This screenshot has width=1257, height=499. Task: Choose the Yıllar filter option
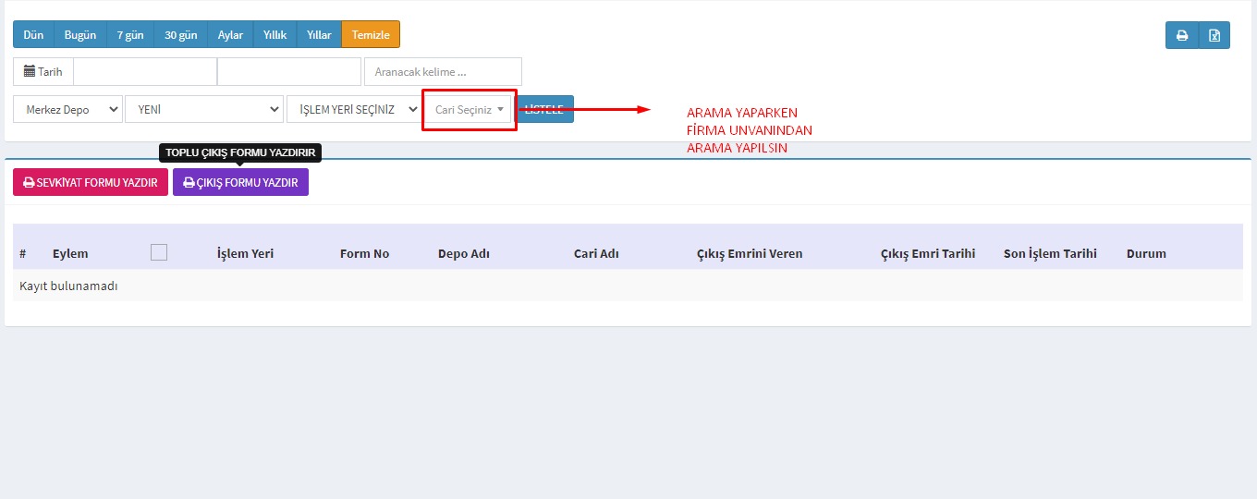click(319, 35)
